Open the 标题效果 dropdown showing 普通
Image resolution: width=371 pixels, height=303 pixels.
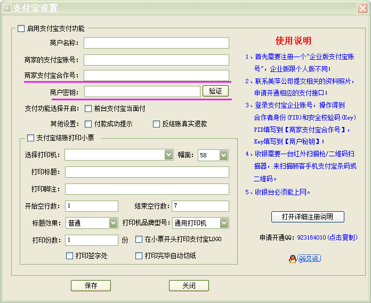(114, 223)
